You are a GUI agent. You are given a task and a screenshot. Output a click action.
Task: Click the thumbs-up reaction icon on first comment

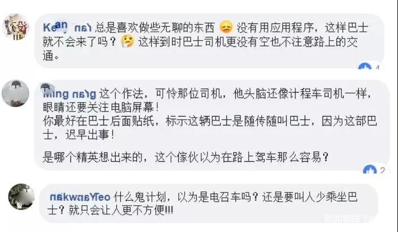tap(365, 66)
